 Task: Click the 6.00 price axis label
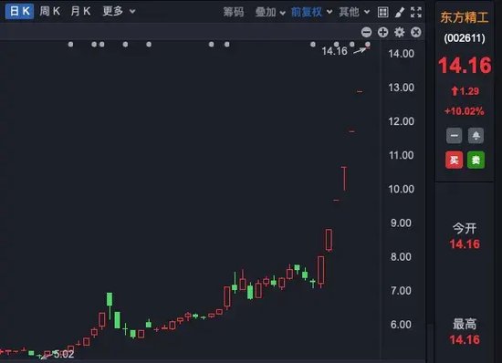point(401,325)
